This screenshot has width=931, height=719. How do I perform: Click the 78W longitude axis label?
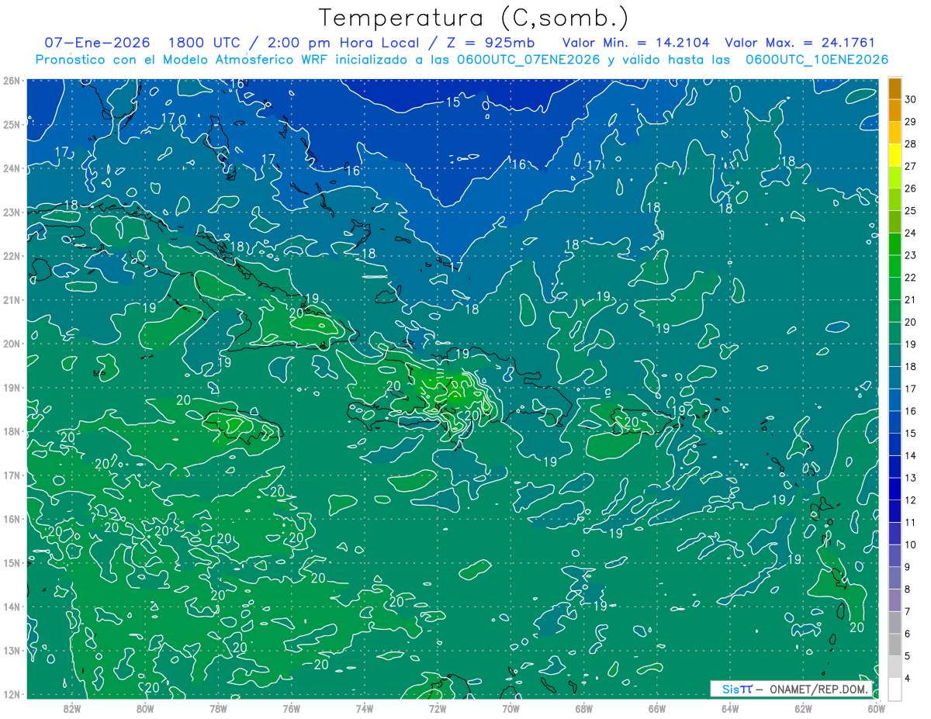pos(218,708)
